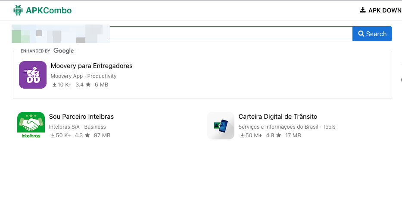Click the Intelbras S/A · Business text
Image resolution: width=402 pixels, height=216 pixels.
78,127
